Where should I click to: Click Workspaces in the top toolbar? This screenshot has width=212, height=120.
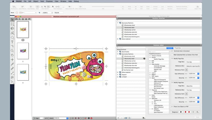[x=14, y=7]
